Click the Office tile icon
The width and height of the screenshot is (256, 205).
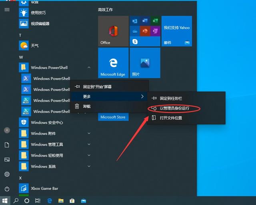click(x=113, y=31)
